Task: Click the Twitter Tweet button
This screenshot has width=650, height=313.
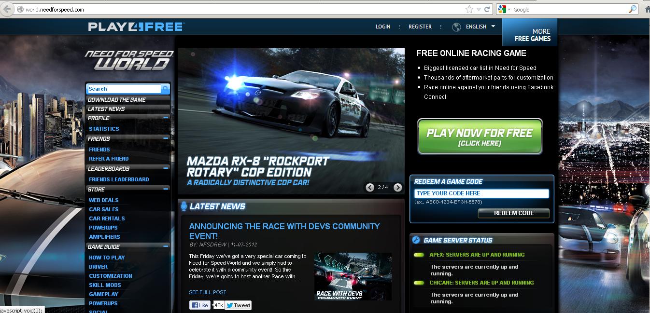Action: 238,305
